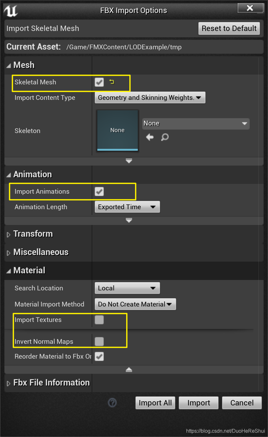Open Import Content Type dropdown
Image resolution: width=268 pixels, height=437 pixels.
(150, 98)
